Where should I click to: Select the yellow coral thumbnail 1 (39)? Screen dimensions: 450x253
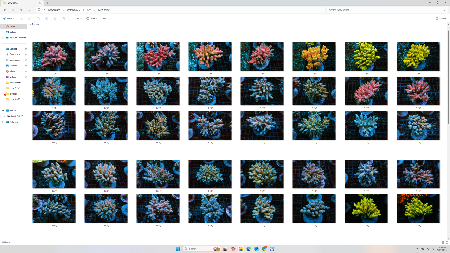366,209
